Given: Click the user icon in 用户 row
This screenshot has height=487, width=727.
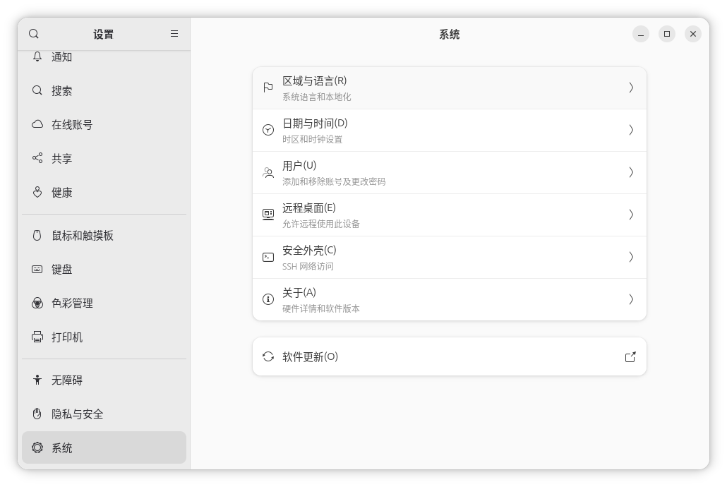Looking at the screenshot, I should point(268,172).
